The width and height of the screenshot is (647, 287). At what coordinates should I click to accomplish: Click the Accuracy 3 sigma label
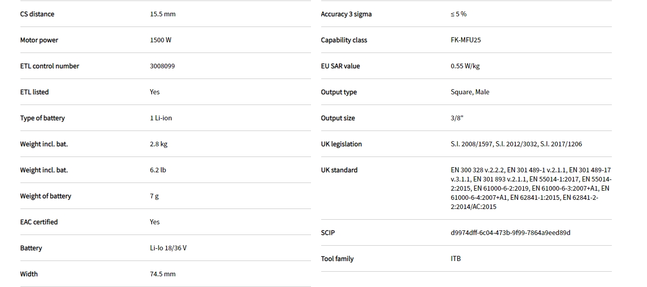point(346,14)
